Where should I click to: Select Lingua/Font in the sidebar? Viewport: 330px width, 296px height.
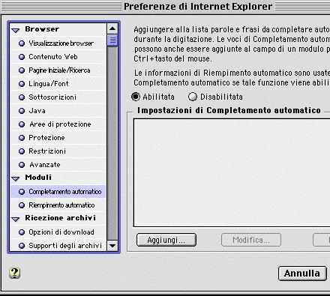tap(58, 84)
